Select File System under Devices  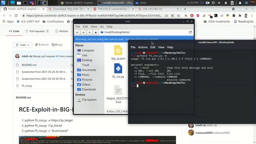point(89,100)
